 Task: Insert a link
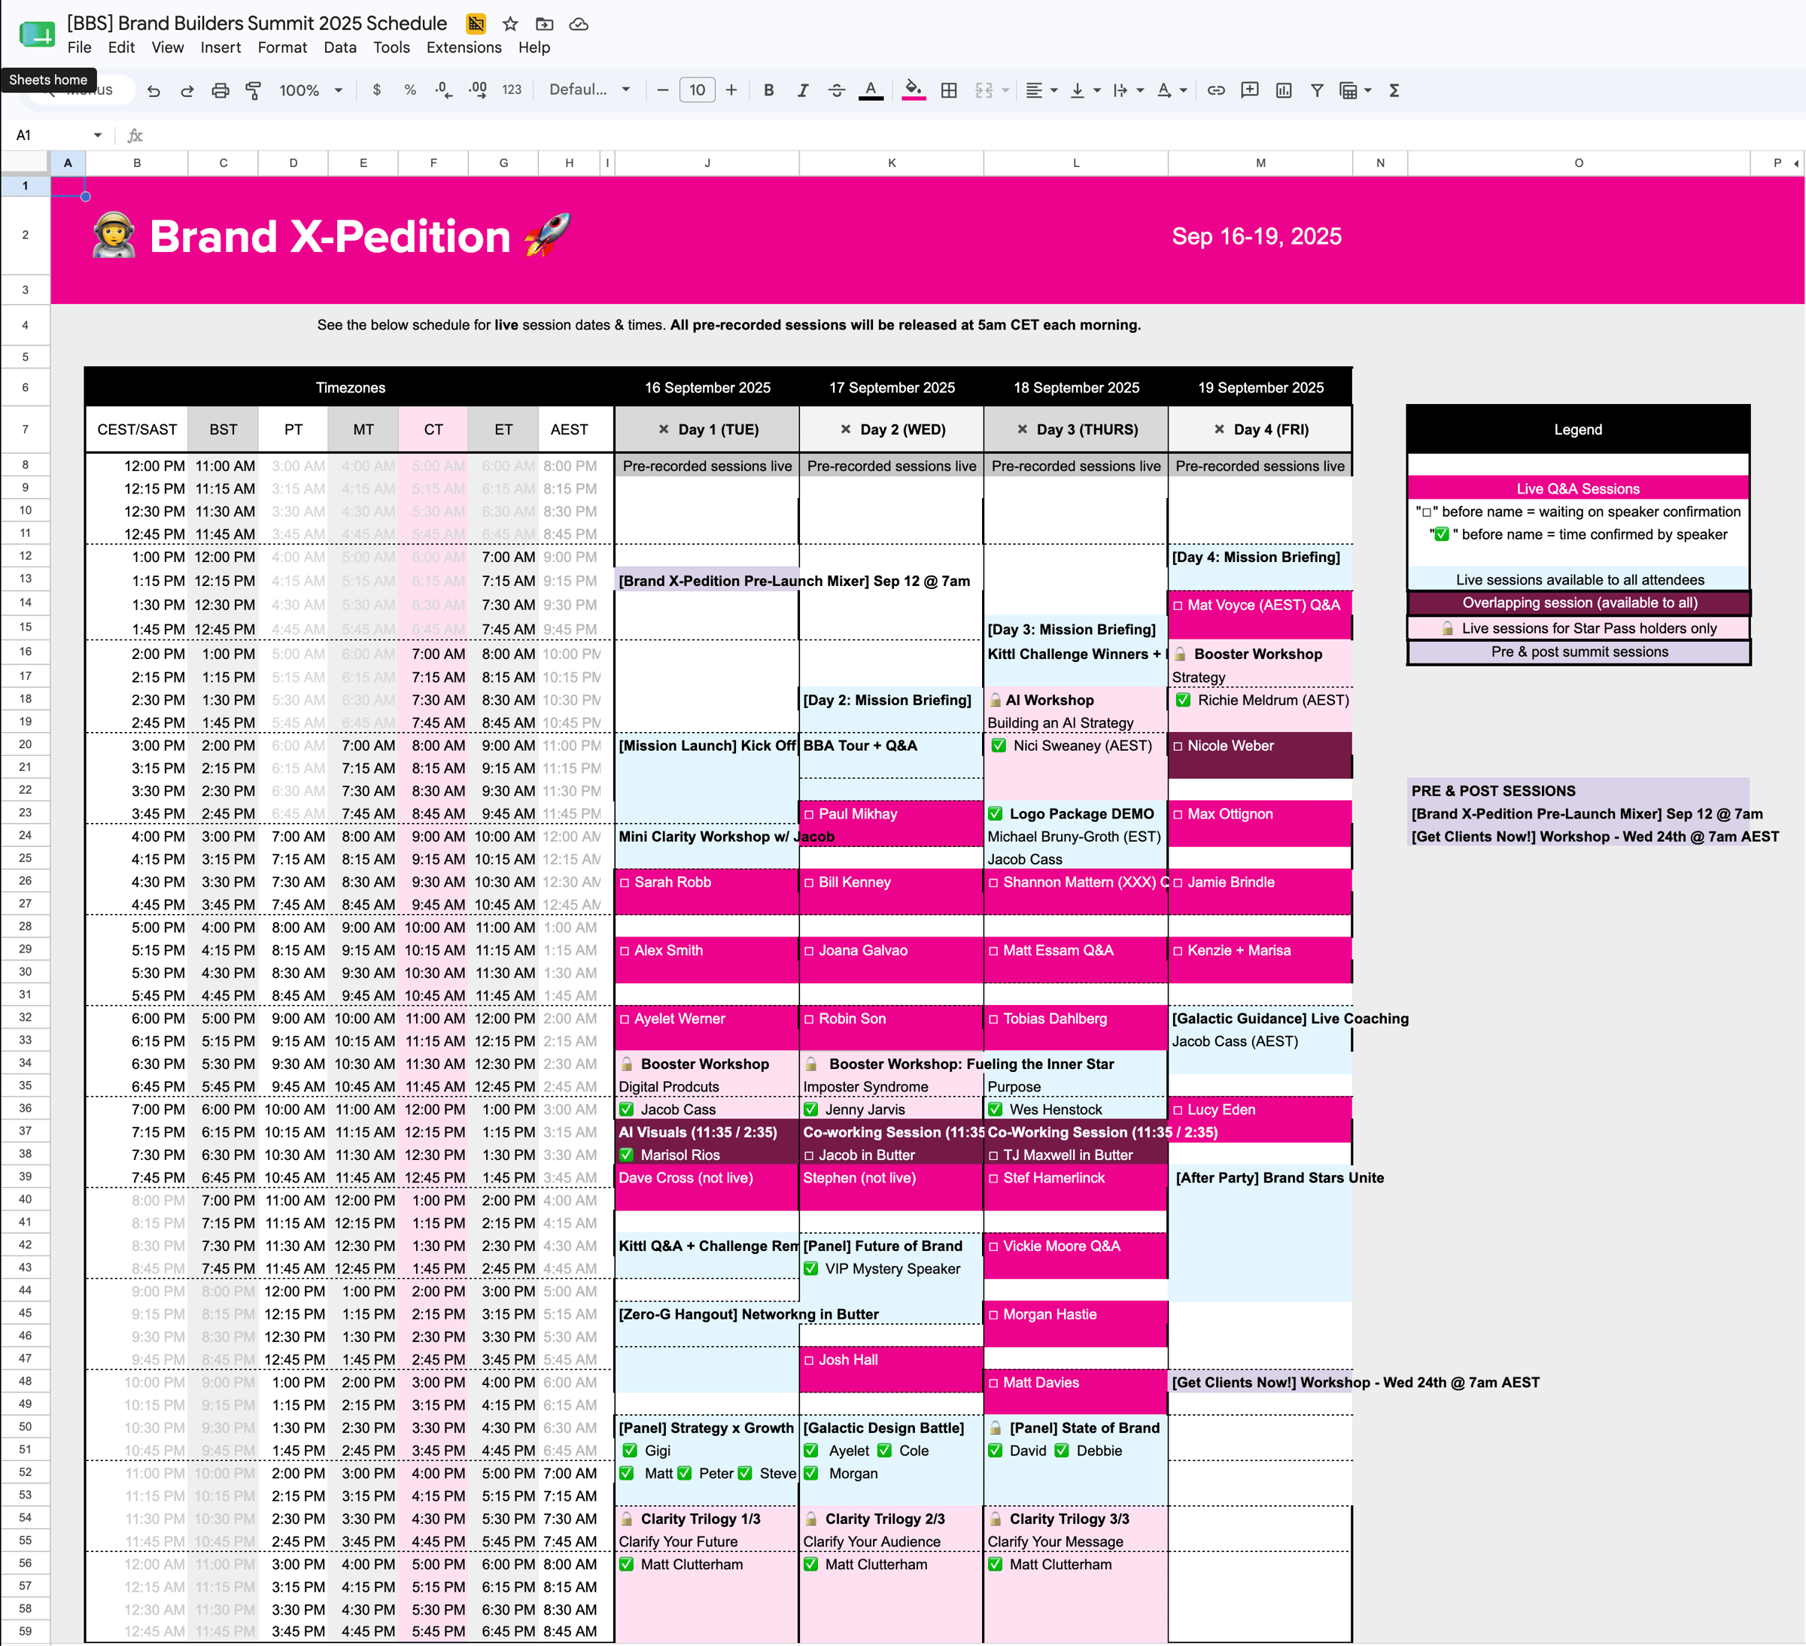(1215, 90)
